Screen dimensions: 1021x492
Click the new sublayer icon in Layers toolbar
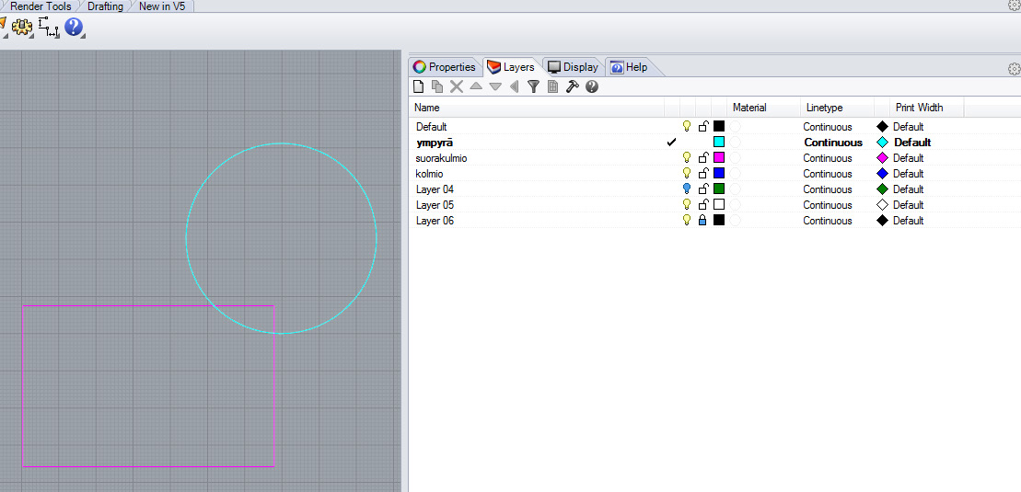pyautogui.click(x=437, y=86)
